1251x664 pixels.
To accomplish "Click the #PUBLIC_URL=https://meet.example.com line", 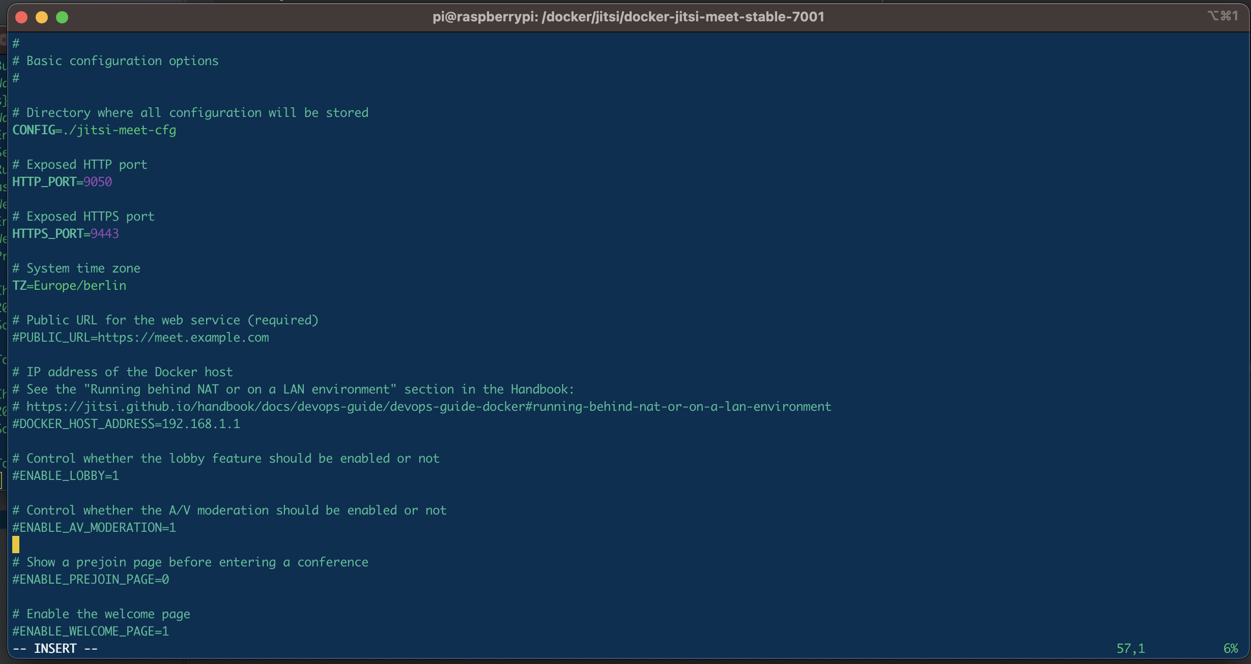I will coord(140,338).
